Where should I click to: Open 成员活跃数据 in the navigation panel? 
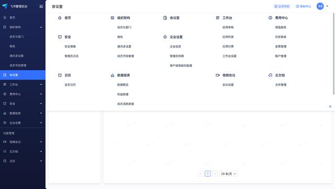pos(126,104)
